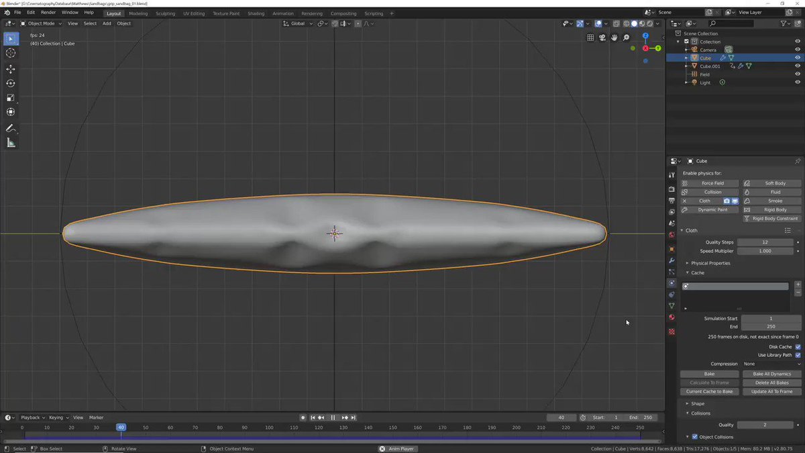Expand the Physical Properties section
The height and width of the screenshot is (453, 805).
click(710, 263)
